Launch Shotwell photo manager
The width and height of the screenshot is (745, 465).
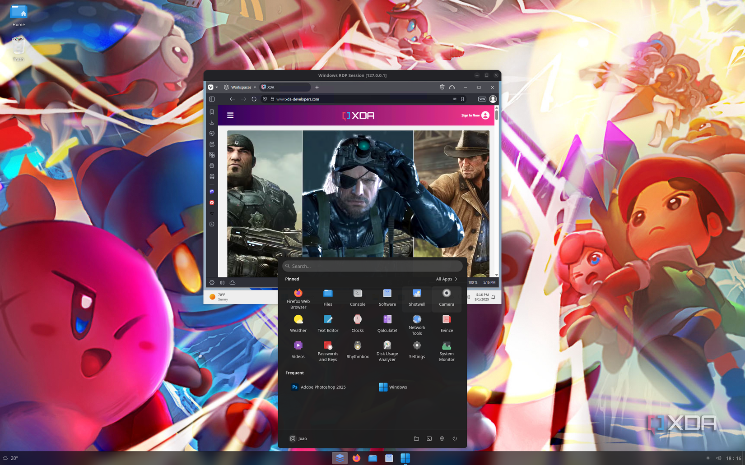(417, 299)
